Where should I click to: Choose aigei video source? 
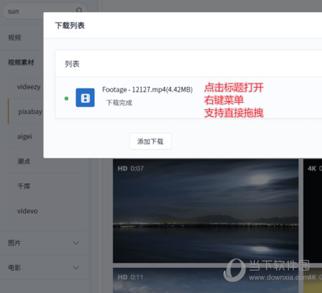(25, 137)
